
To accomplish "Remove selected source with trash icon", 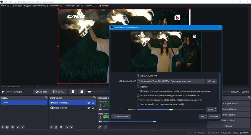I will point(56,127).
